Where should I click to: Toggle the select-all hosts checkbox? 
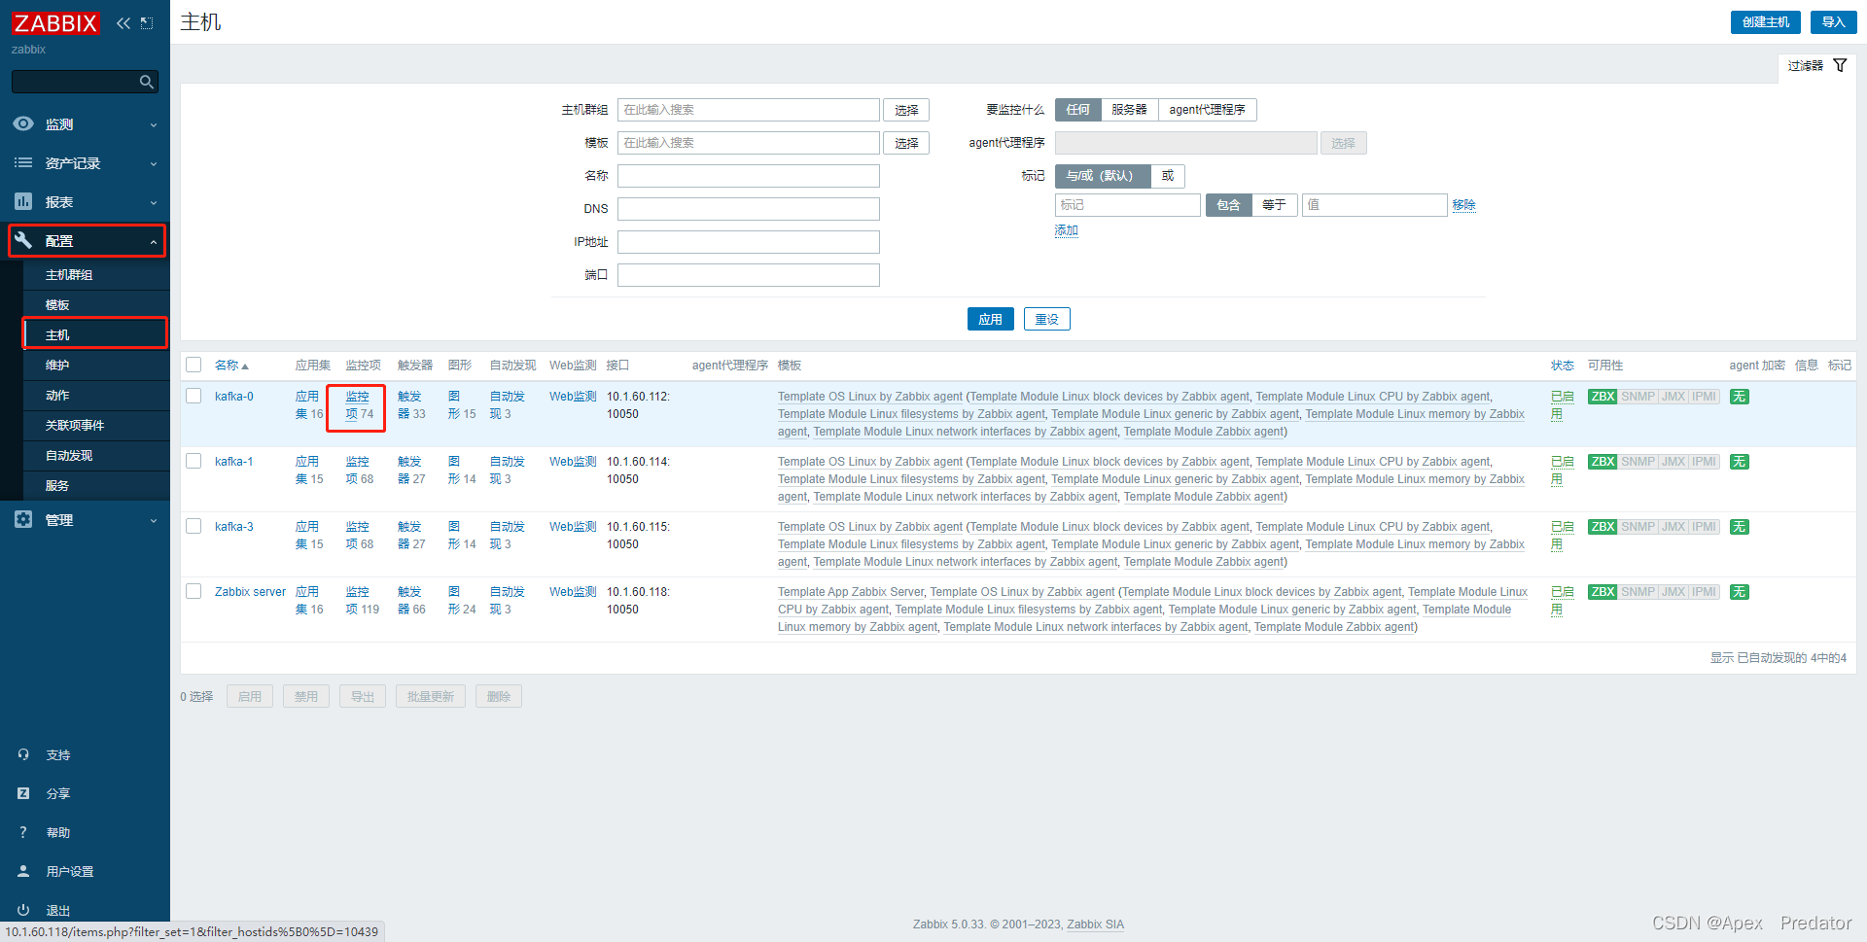(x=194, y=365)
